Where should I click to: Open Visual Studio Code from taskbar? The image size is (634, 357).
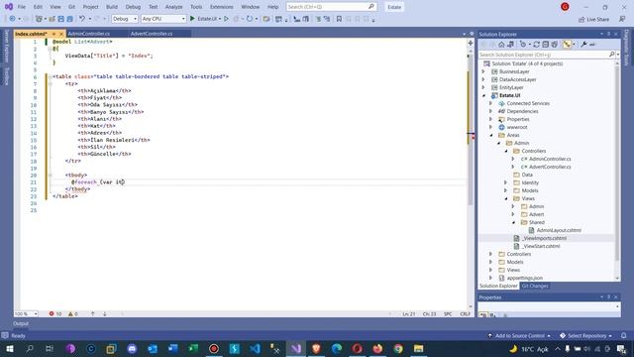click(255, 348)
